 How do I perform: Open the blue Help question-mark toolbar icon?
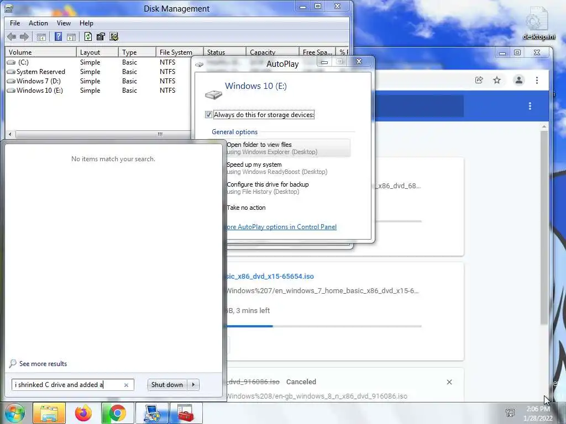click(x=58, y=36)
